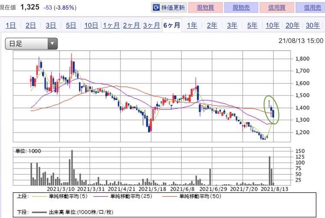325x218 pixels.
Task: Switch chart range to 1日
Action: click(10, 25)
